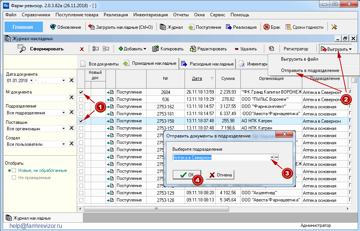
Task: Expand Аптека в Северном dropdown arrow
Action: pos(272,157)
